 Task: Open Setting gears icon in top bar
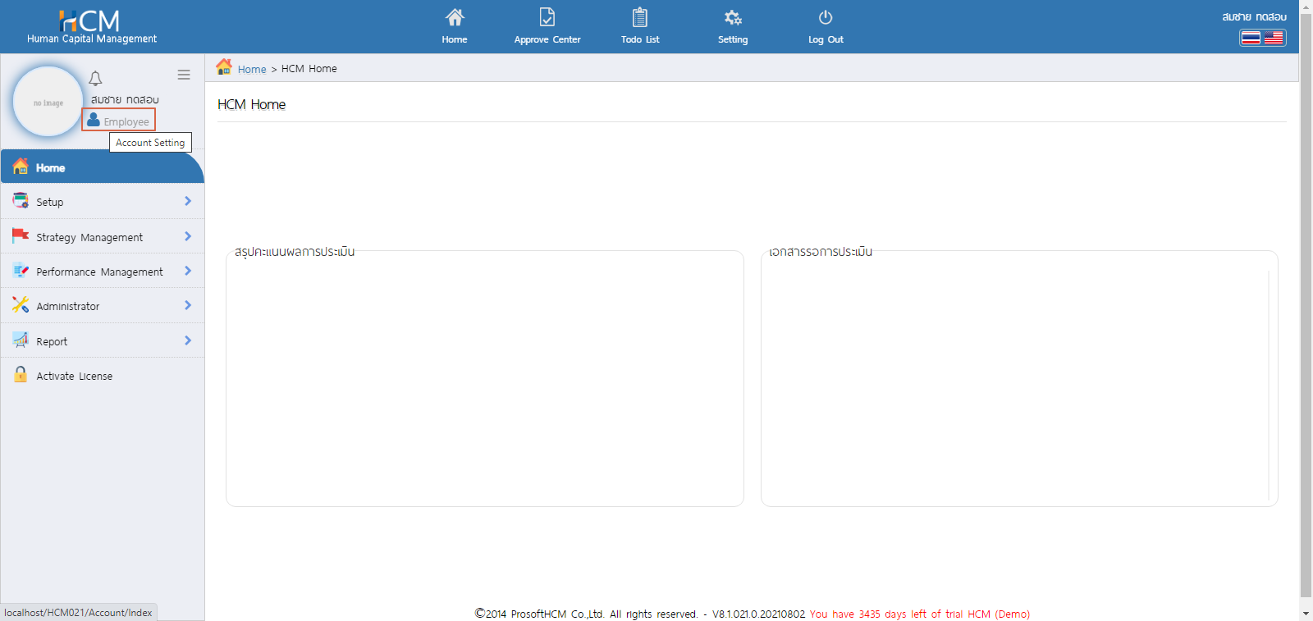(733, 17)
